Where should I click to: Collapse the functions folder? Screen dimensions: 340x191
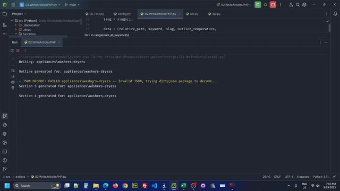(16, 34)
